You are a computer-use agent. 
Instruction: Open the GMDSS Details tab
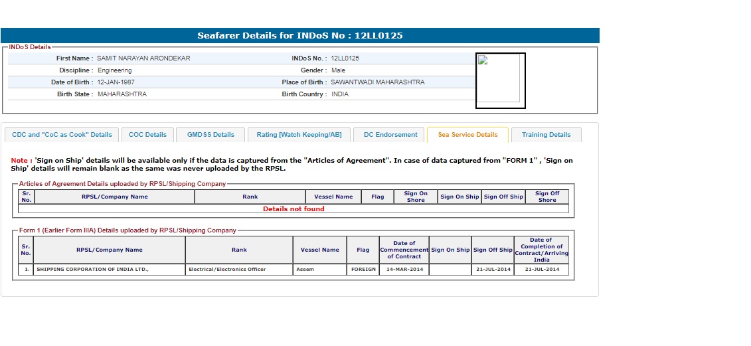(210, 135)
